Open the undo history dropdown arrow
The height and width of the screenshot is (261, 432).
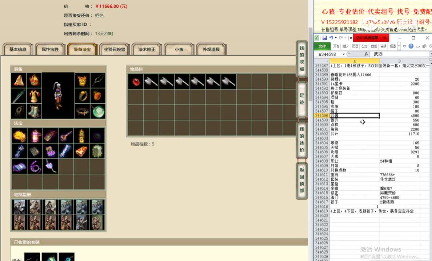pos(336,38)
